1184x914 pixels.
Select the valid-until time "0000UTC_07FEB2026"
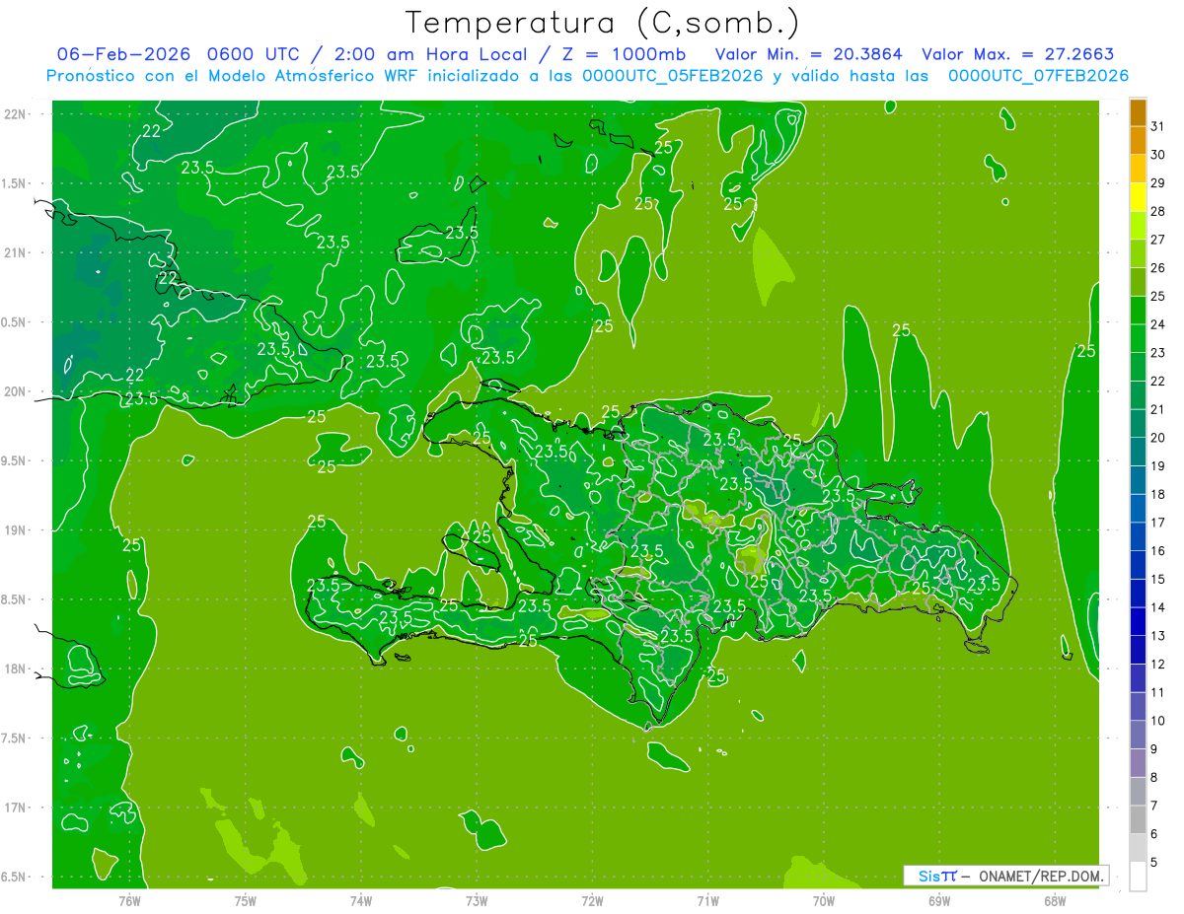[x=1038, y=76]
